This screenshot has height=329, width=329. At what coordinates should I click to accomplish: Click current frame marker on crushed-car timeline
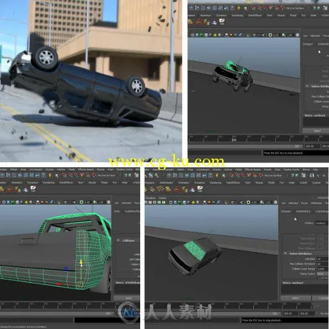coord(234,139)
